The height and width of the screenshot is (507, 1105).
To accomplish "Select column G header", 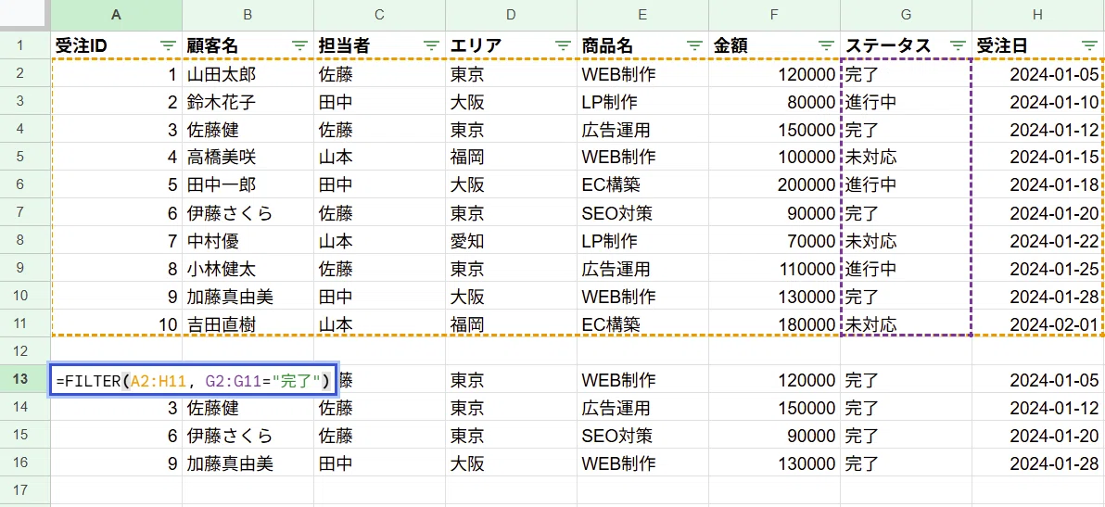I will click(x=906, y=15).
